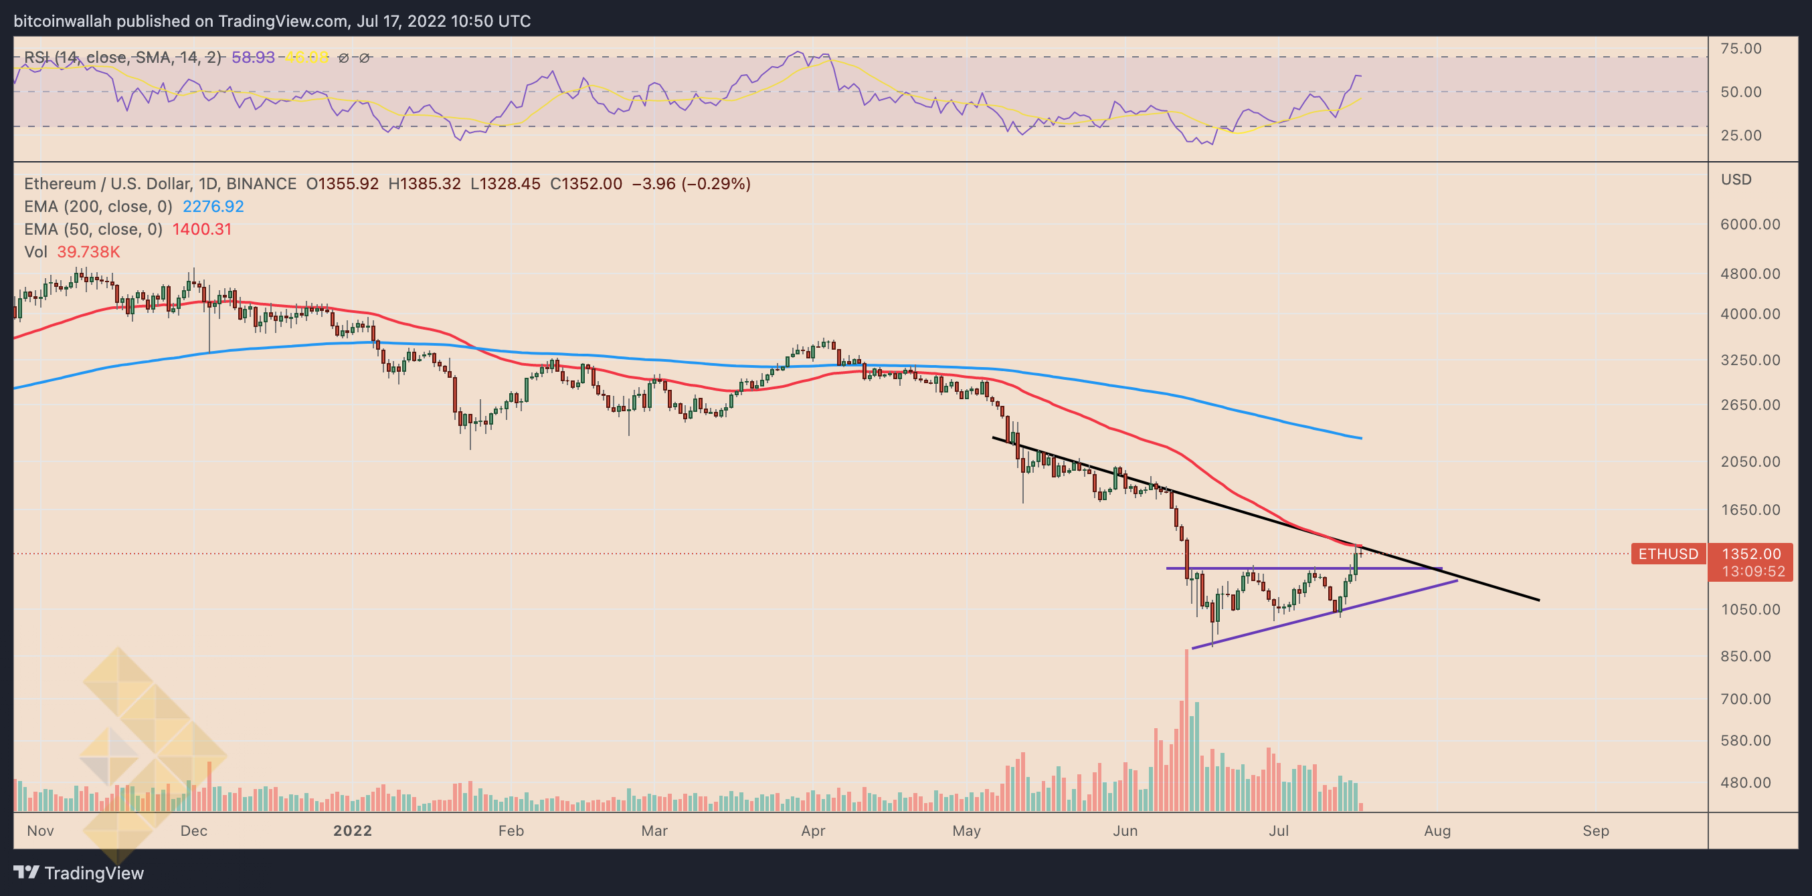Click the 1352.00 current price badge
The width and height of the screenshot is (1812, 896).
point(1751,554)
